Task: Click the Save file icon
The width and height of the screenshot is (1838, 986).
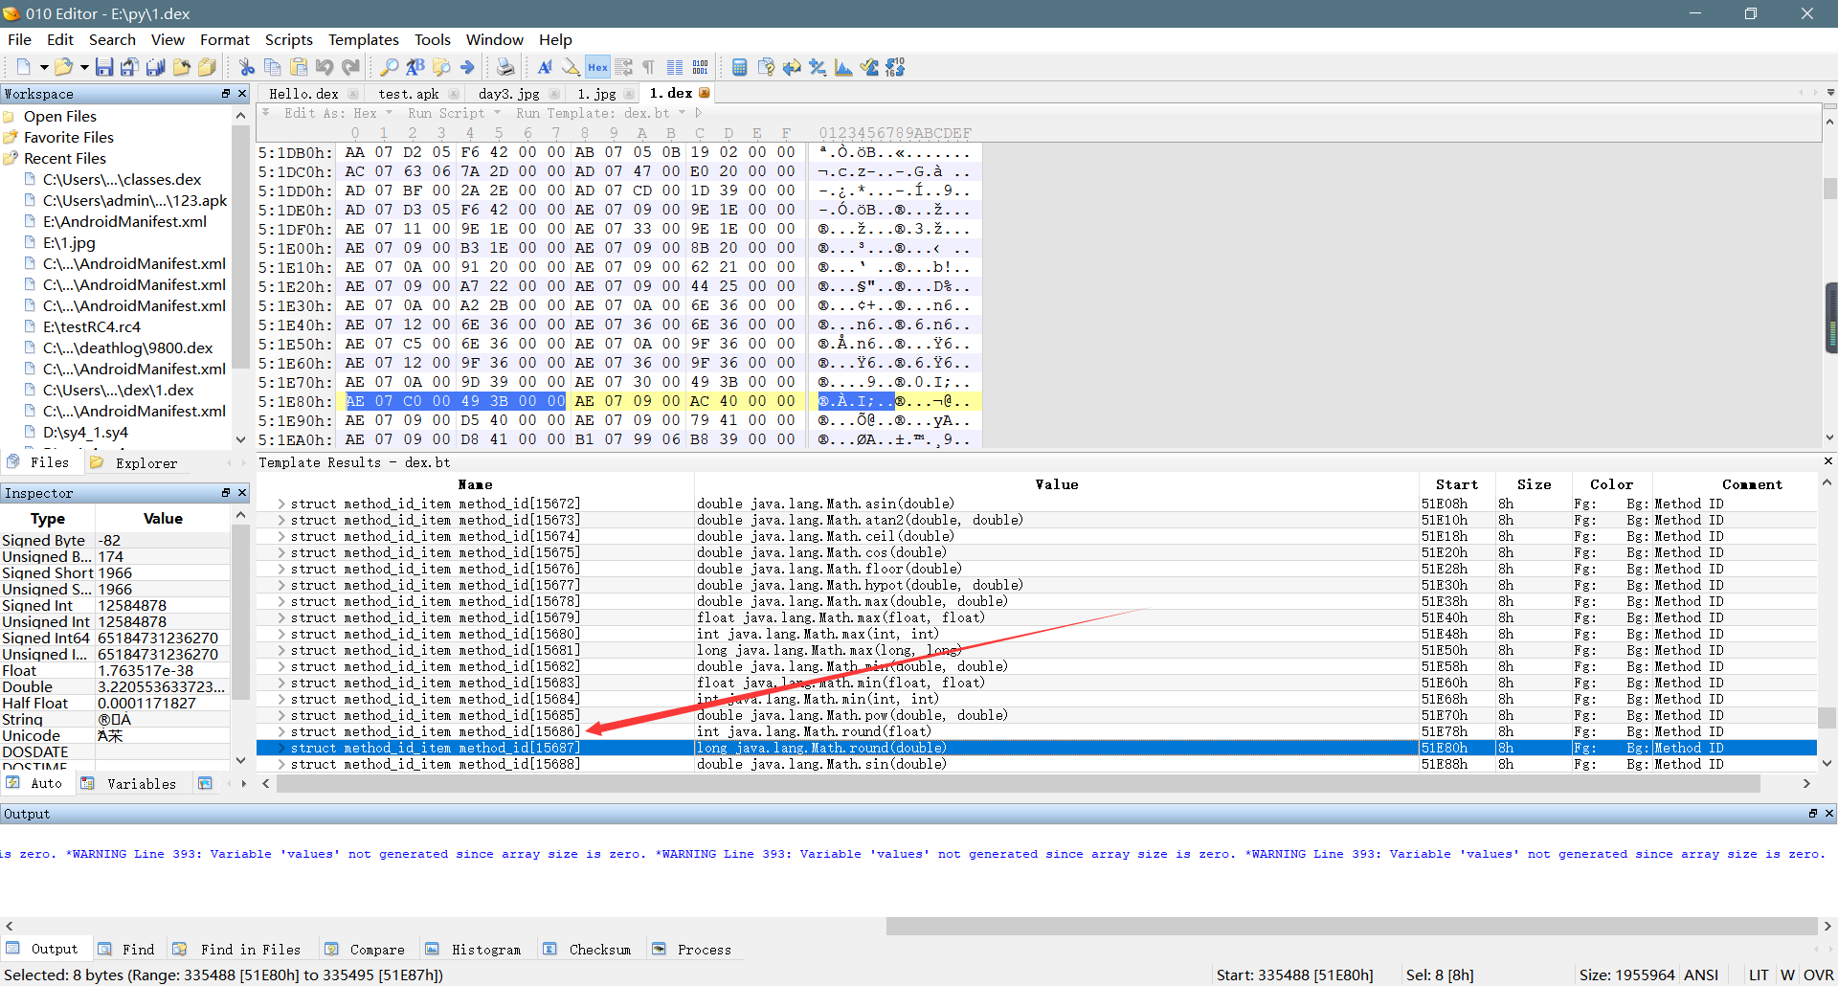Action: pos(104,67)
